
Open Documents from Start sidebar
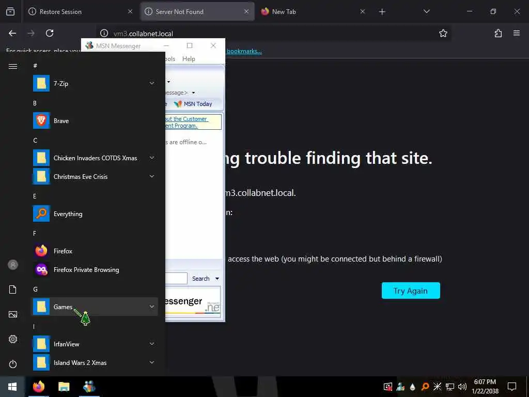[x=13, y=289]
